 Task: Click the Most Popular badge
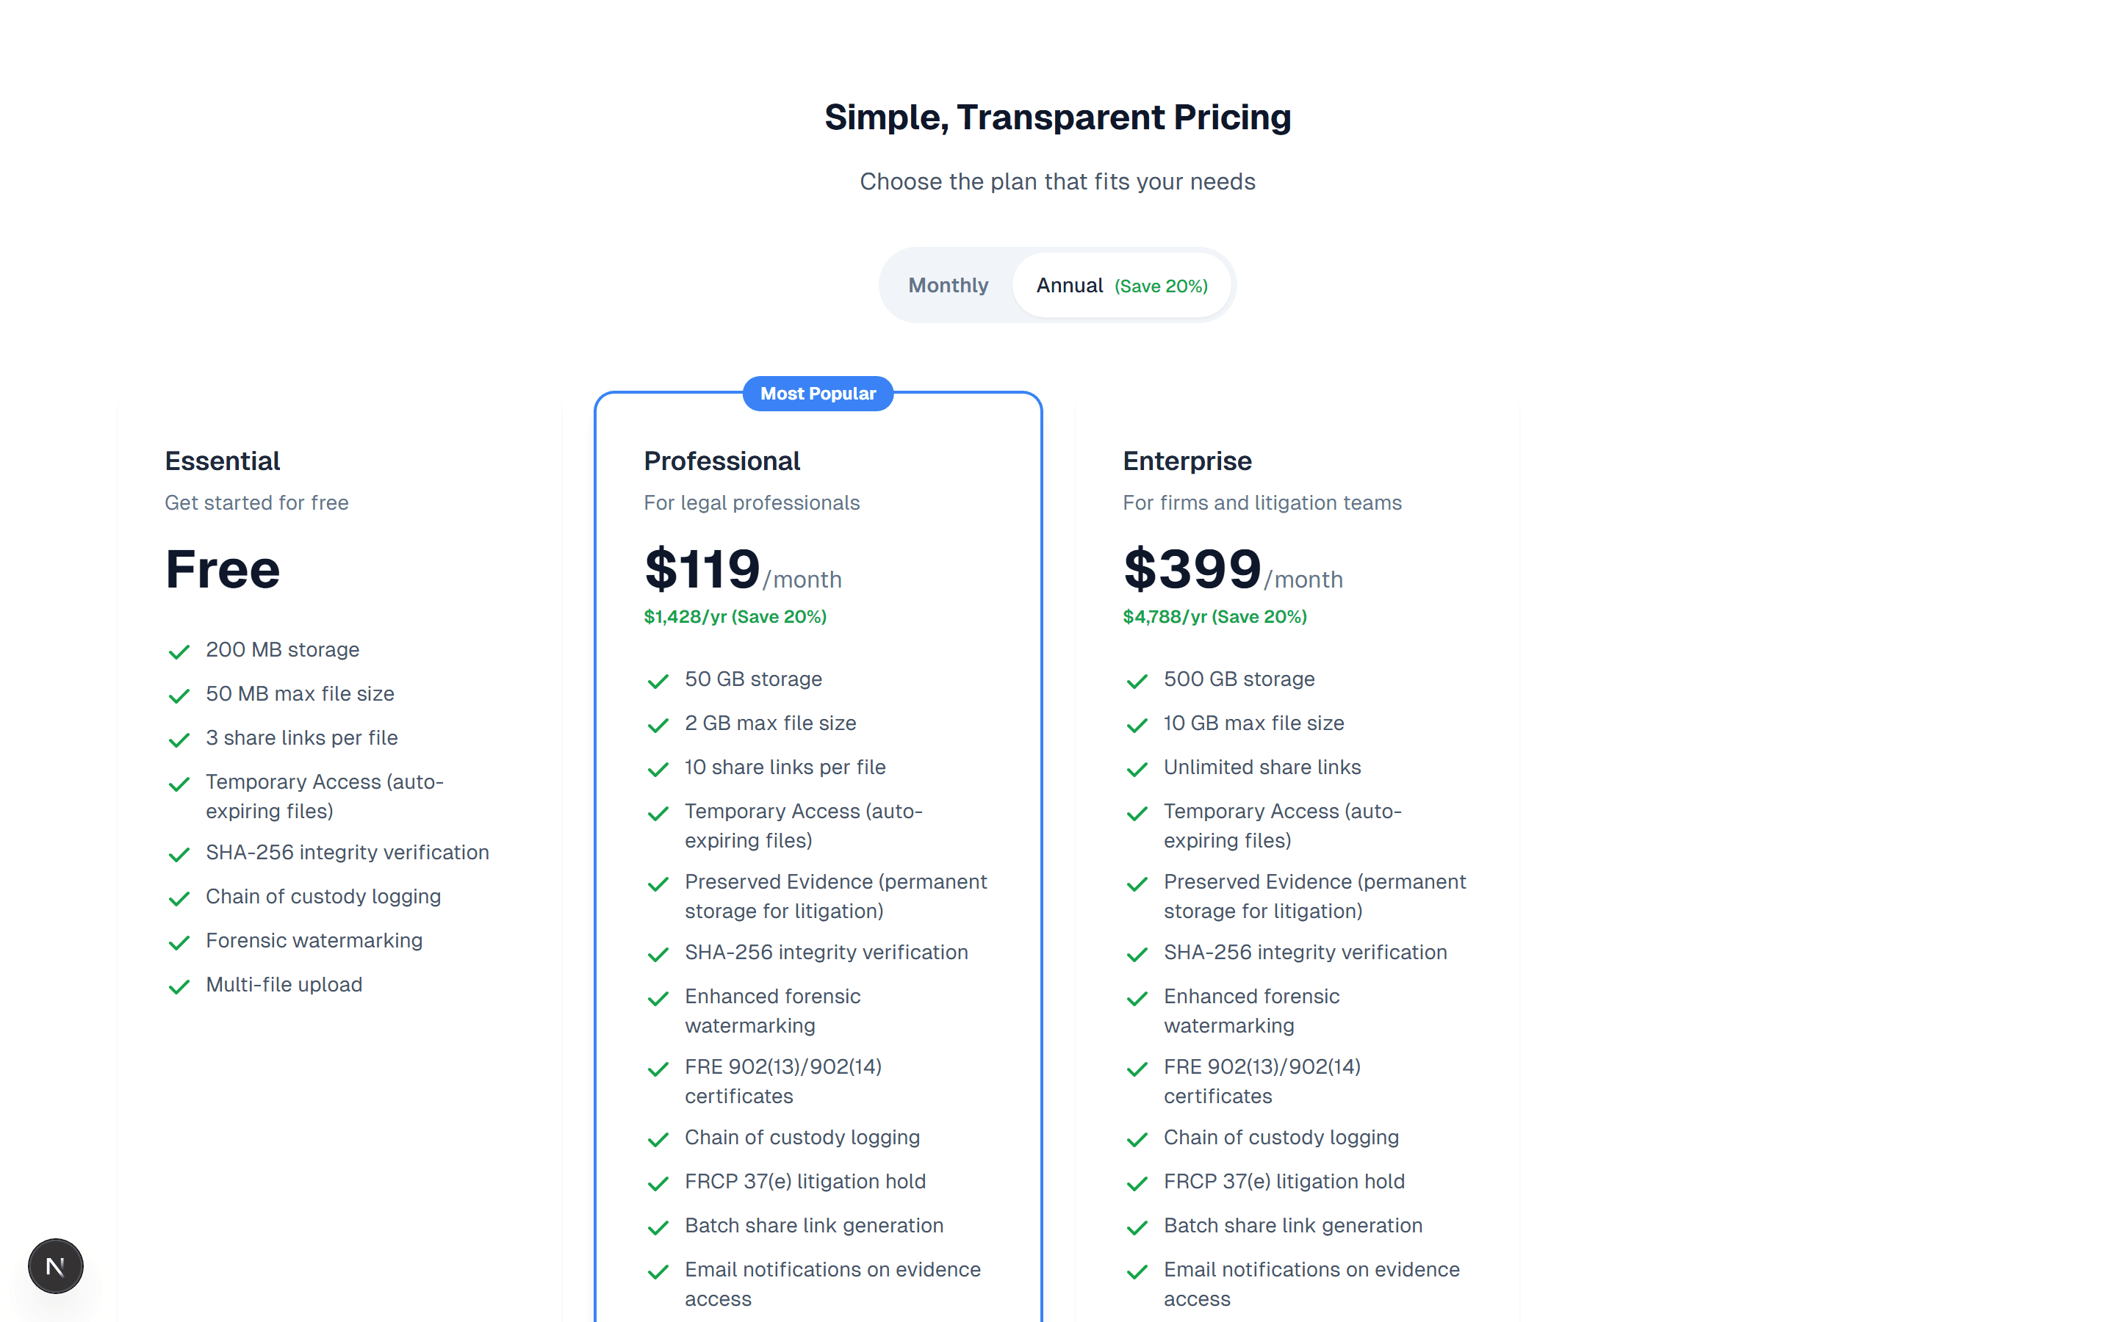[818, 394]
